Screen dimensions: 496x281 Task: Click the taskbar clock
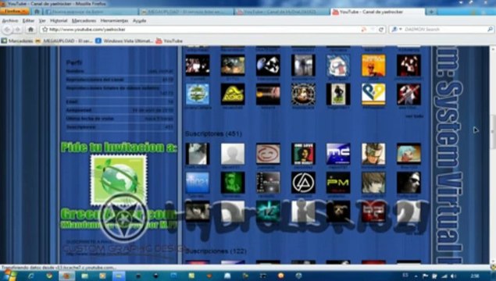[474, 276]
